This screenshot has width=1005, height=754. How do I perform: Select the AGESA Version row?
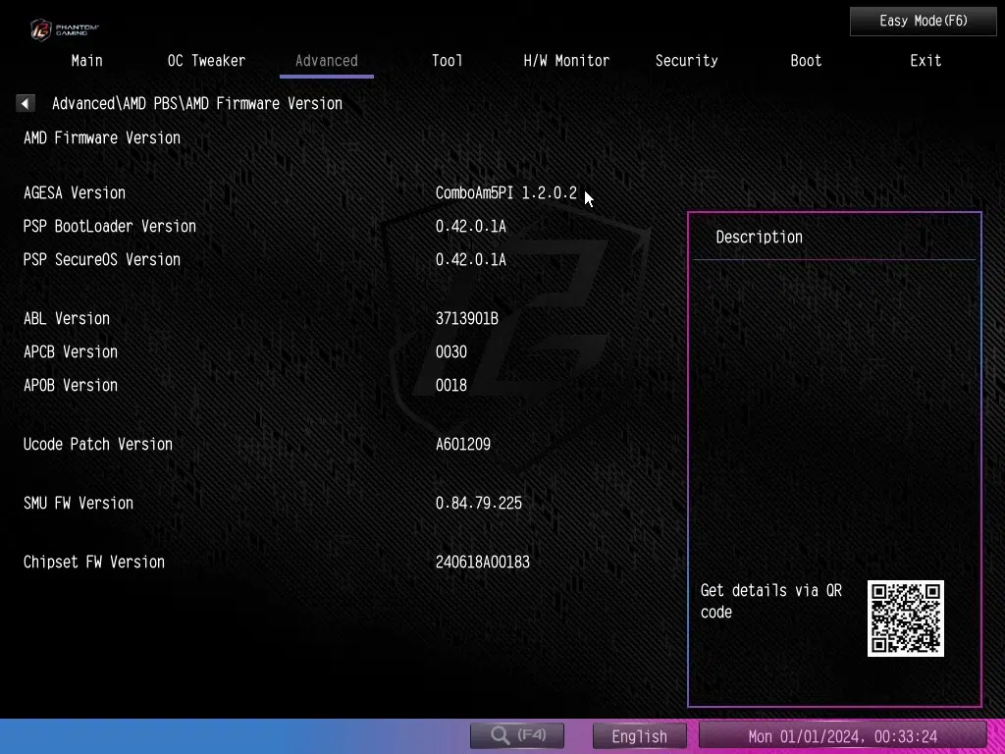pyautogui.click(x=75, y=193)
